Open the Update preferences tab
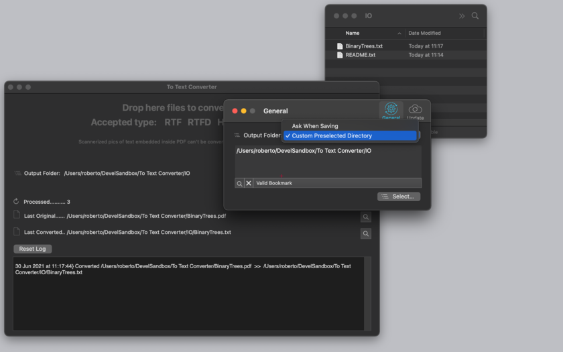The height and width of the screenshot is (352, 563). click(416, 111)
